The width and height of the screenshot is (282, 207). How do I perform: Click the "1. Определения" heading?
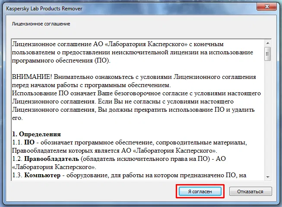tap(37, 134)
